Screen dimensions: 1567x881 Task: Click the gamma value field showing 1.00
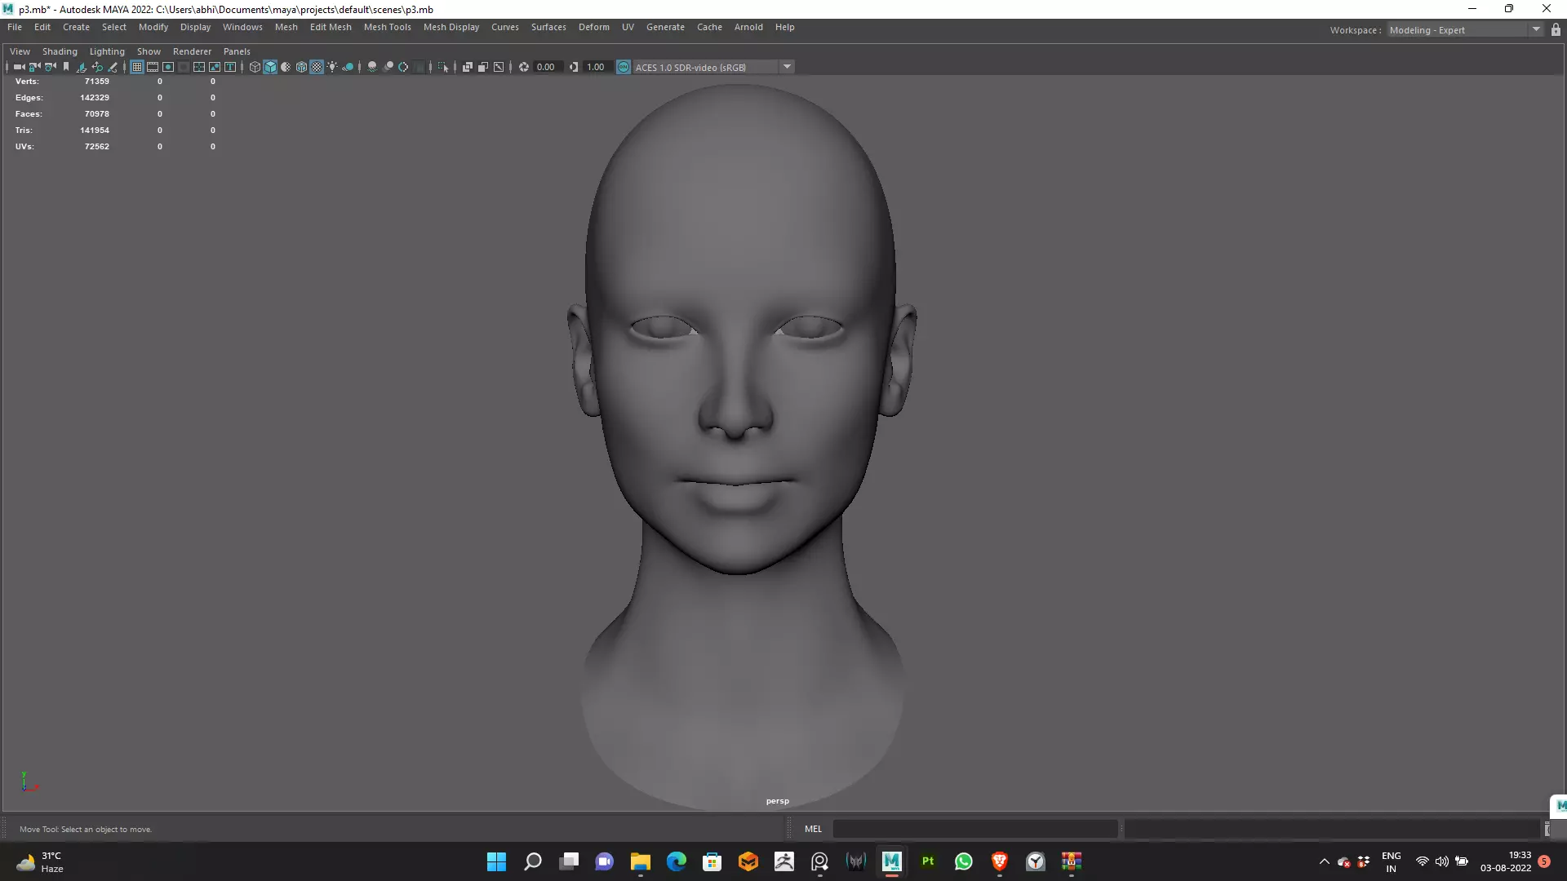click(x=596, y=67)
